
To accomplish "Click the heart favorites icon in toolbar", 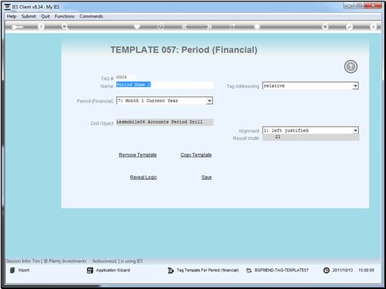I will (x=137, y=26).
